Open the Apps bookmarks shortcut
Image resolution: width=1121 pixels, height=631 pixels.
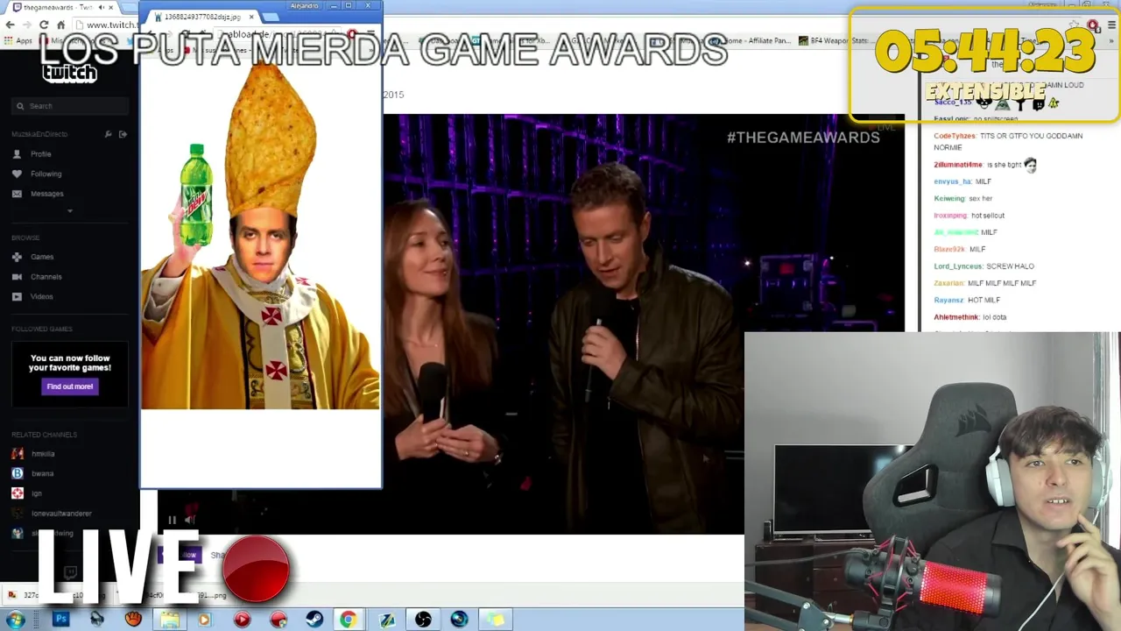point(18,41)
